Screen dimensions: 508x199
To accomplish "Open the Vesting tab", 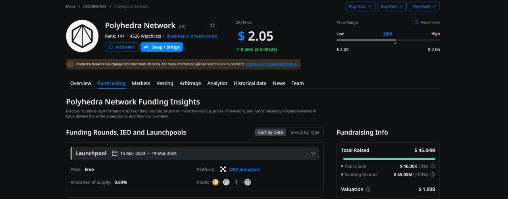I will click(165, 83).
